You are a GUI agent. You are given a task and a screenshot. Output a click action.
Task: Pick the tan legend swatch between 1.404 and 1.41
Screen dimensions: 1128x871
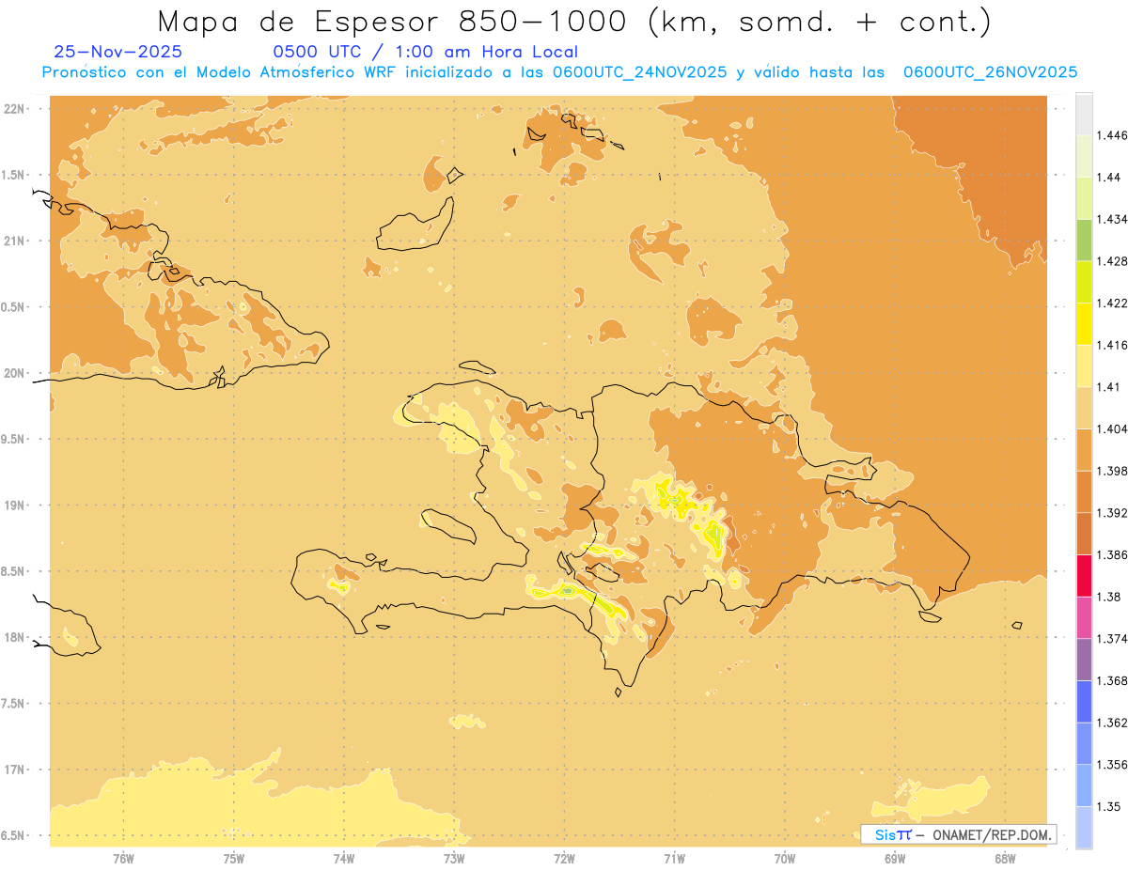coord(1084,408)
